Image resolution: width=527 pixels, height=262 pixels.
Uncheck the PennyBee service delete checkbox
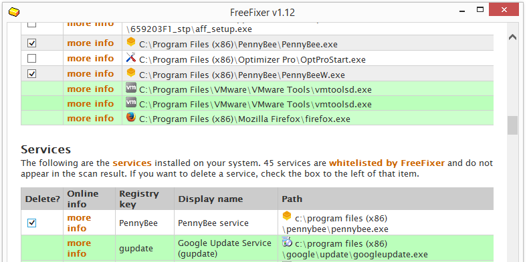[x=31, y=223]
